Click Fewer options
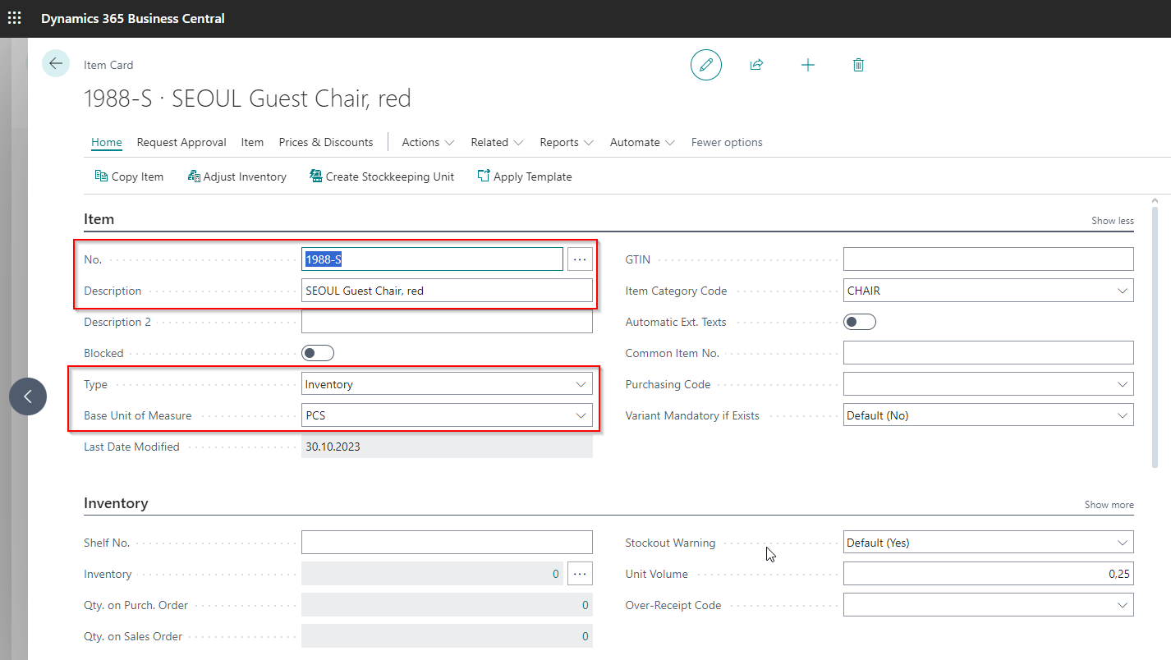 click(727, 142)
